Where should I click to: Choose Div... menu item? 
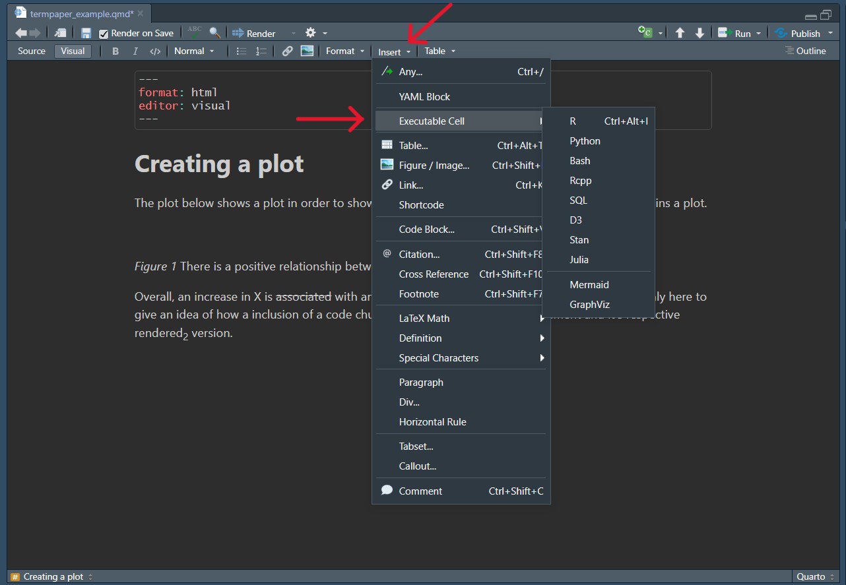pyautogui.click(x=461, y=402)
